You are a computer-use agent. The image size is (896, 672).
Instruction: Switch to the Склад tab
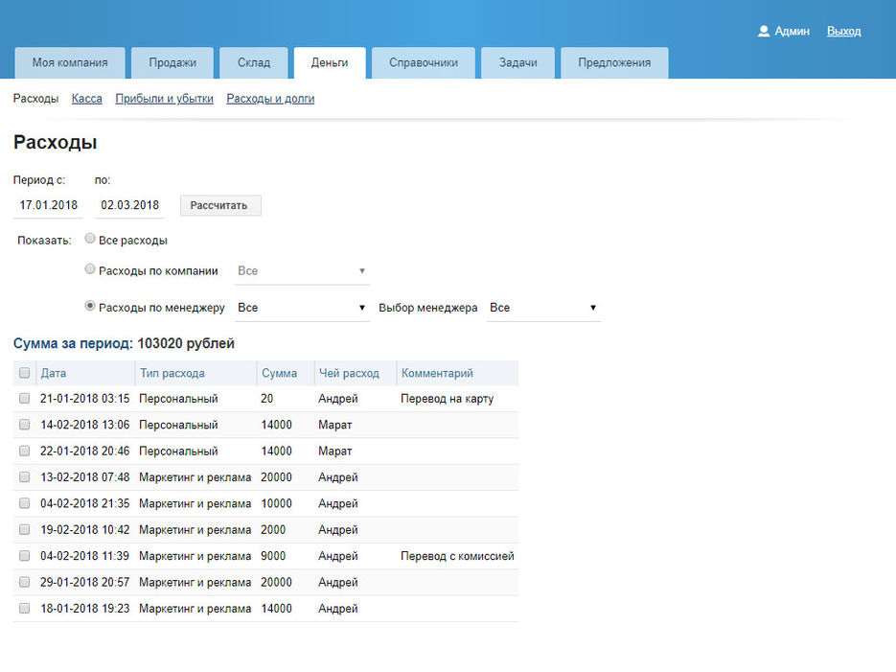point(254,63)
